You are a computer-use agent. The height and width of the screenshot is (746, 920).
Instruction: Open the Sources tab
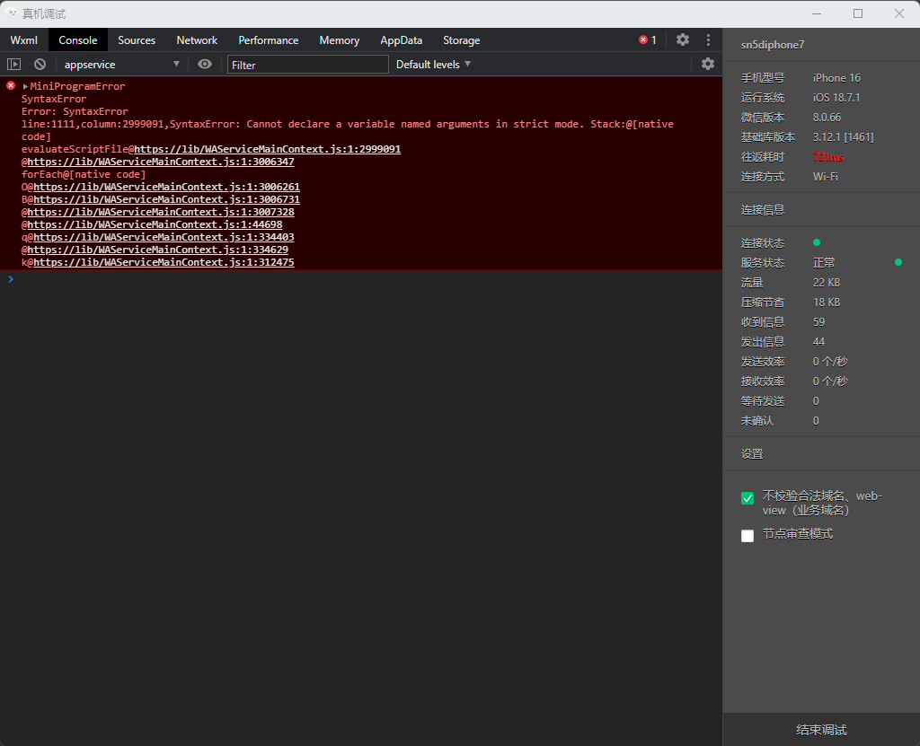[x=137, y=39]
